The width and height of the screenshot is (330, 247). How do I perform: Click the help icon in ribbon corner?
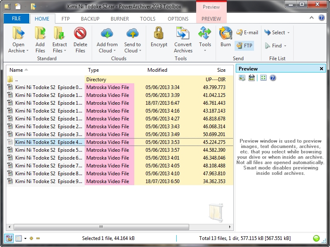321,18
